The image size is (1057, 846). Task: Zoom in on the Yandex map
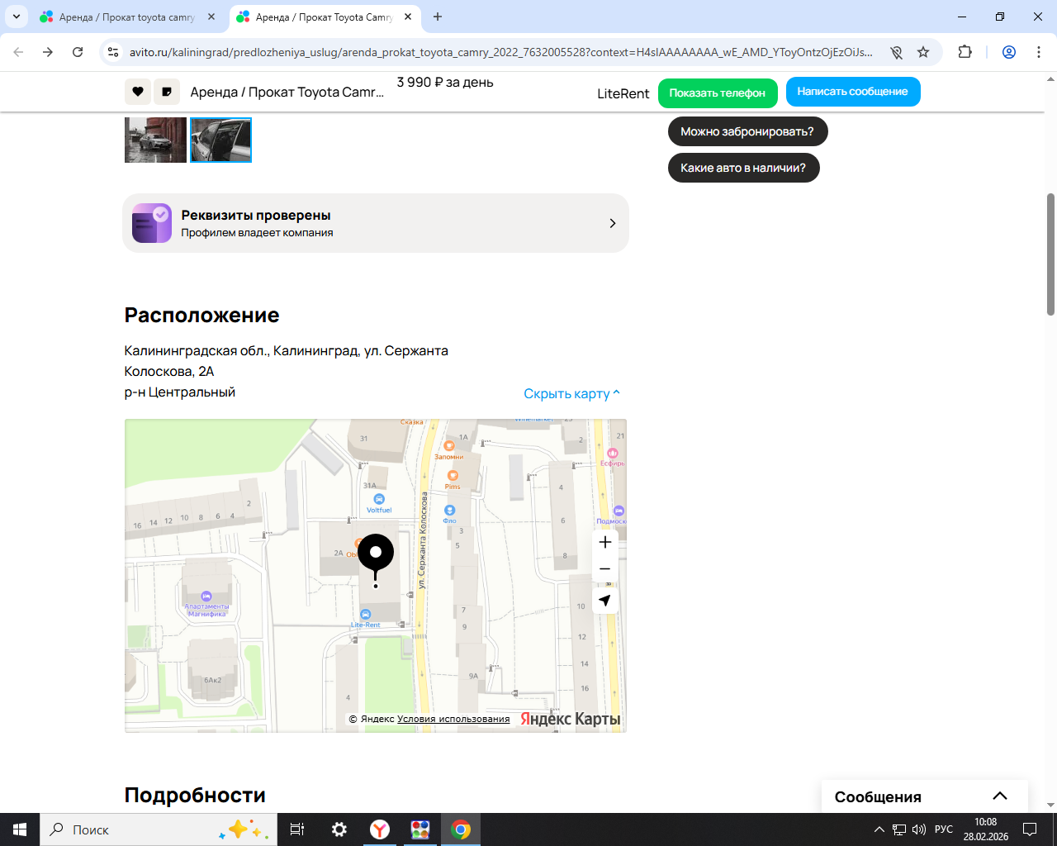605,542
